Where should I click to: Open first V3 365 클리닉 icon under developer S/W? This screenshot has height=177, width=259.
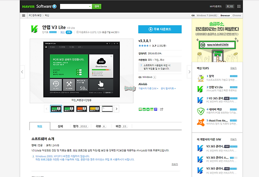(x=201, y=148)
